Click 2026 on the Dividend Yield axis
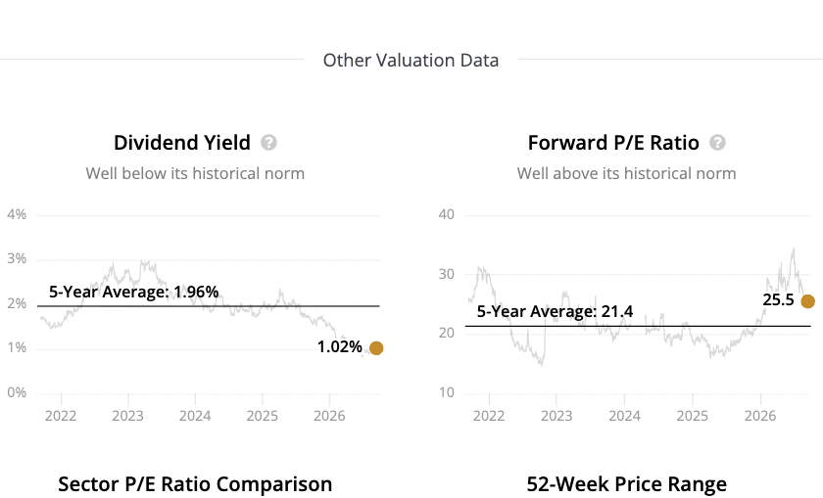Image resolution: width=823 pixels, height=498 pixels. (329, 416)
